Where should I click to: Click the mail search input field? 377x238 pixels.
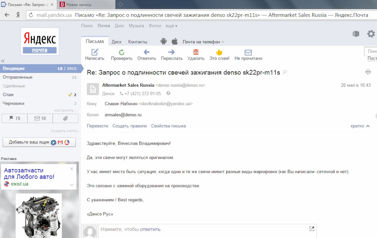tap(370, 51)
